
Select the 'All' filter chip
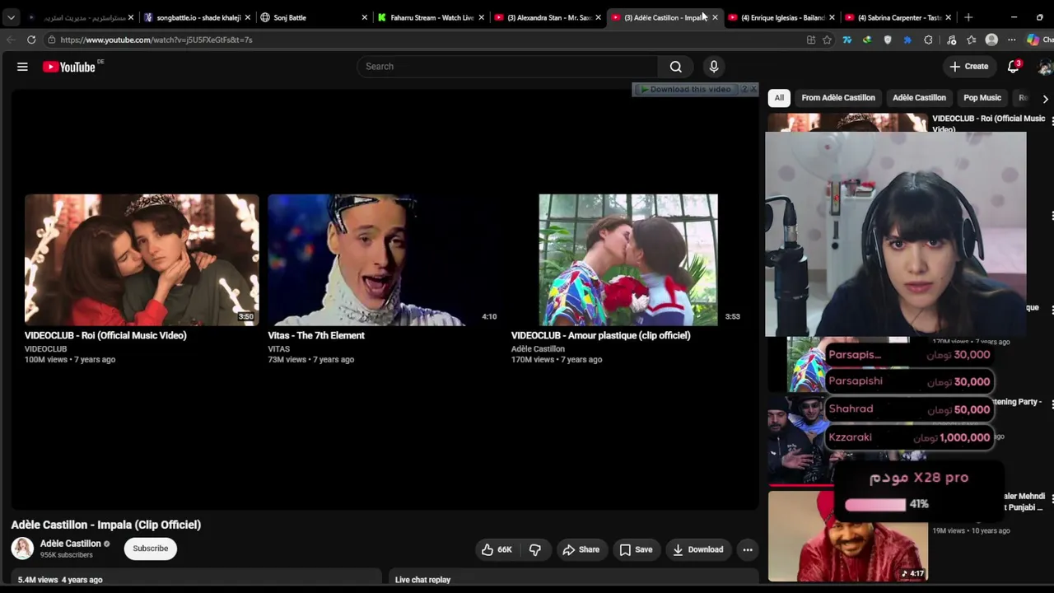779,98
